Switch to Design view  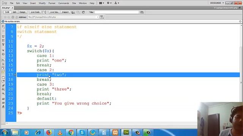tap(22, 12)
